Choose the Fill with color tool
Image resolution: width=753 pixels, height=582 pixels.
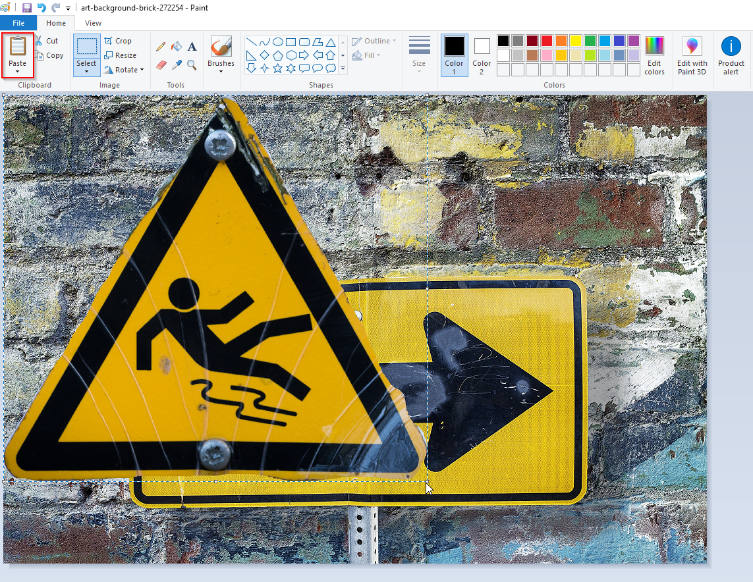[x=176, y=46]
